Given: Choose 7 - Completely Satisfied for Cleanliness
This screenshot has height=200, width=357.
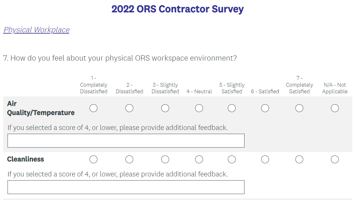Looking at the screenshot, I should pos(299,159).
